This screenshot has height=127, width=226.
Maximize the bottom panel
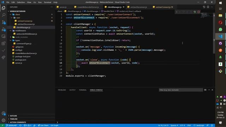pyautogui.click(x=209, y=90)
